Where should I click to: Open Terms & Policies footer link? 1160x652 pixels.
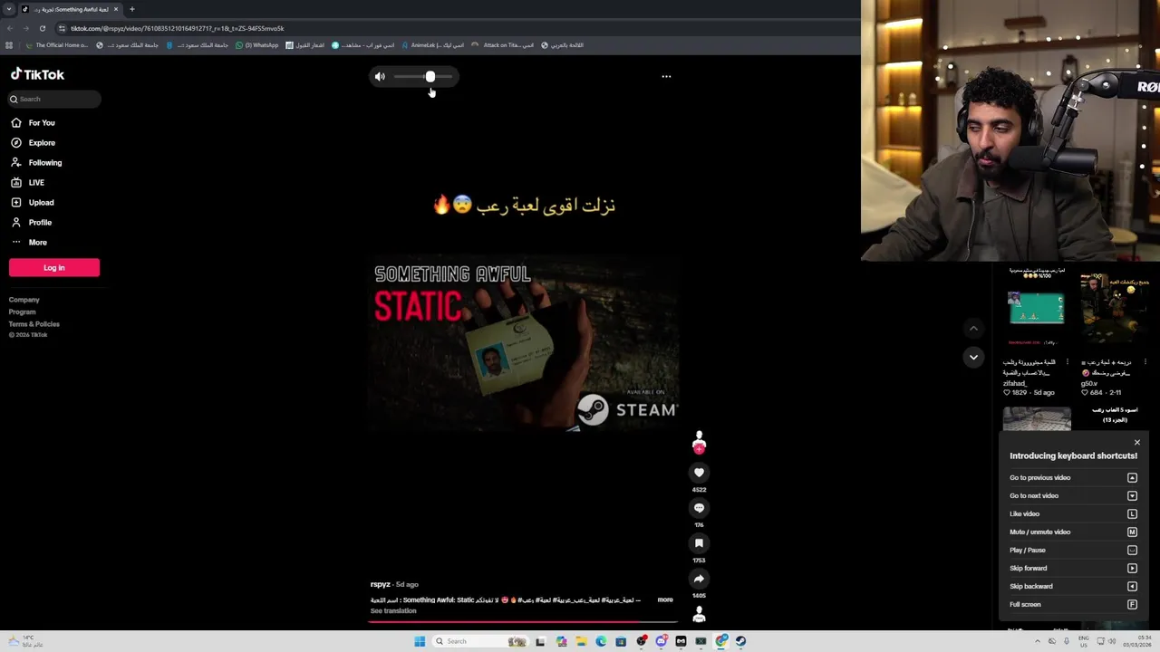34,323
